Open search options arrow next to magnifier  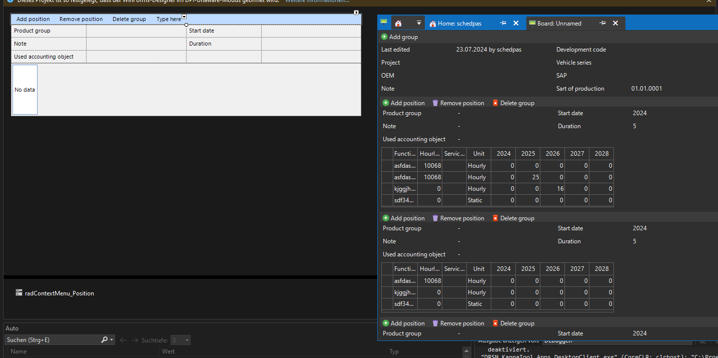click(112, 340)
